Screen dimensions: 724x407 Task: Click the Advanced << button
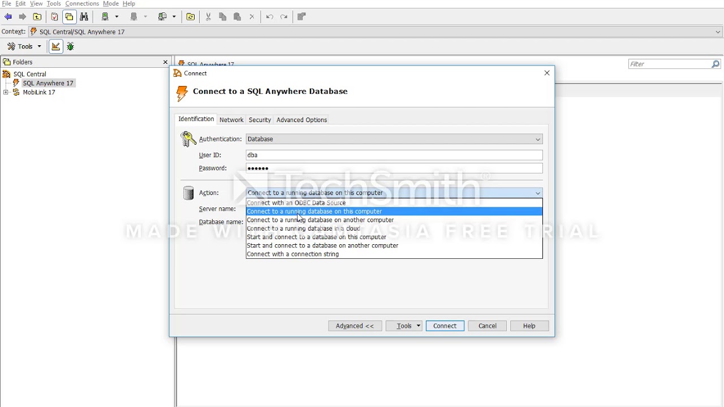pyautogui.click(x=355, y=326)
